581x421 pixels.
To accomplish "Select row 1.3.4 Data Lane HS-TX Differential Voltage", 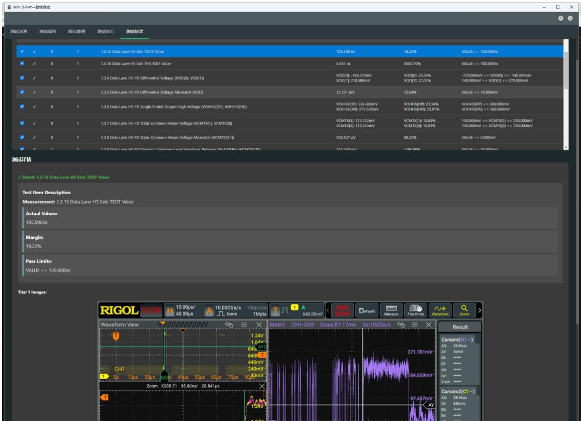I will 290,78.
